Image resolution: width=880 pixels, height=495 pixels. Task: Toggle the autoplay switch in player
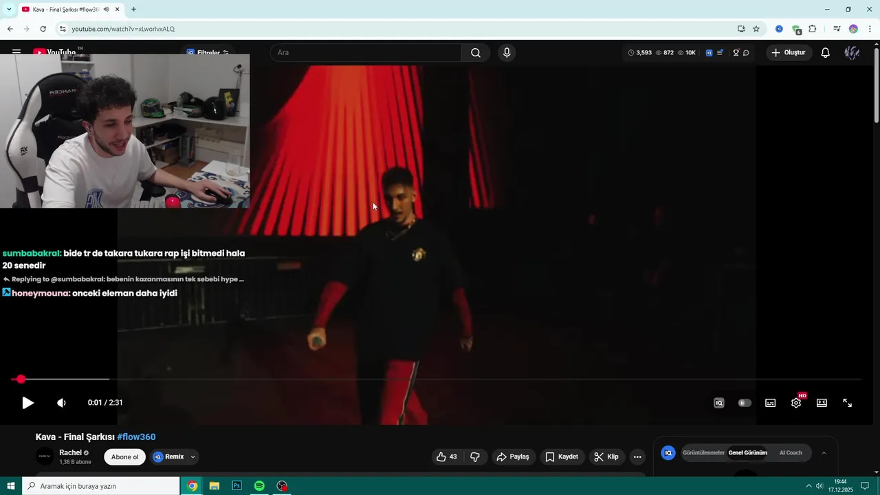point(745,403)
